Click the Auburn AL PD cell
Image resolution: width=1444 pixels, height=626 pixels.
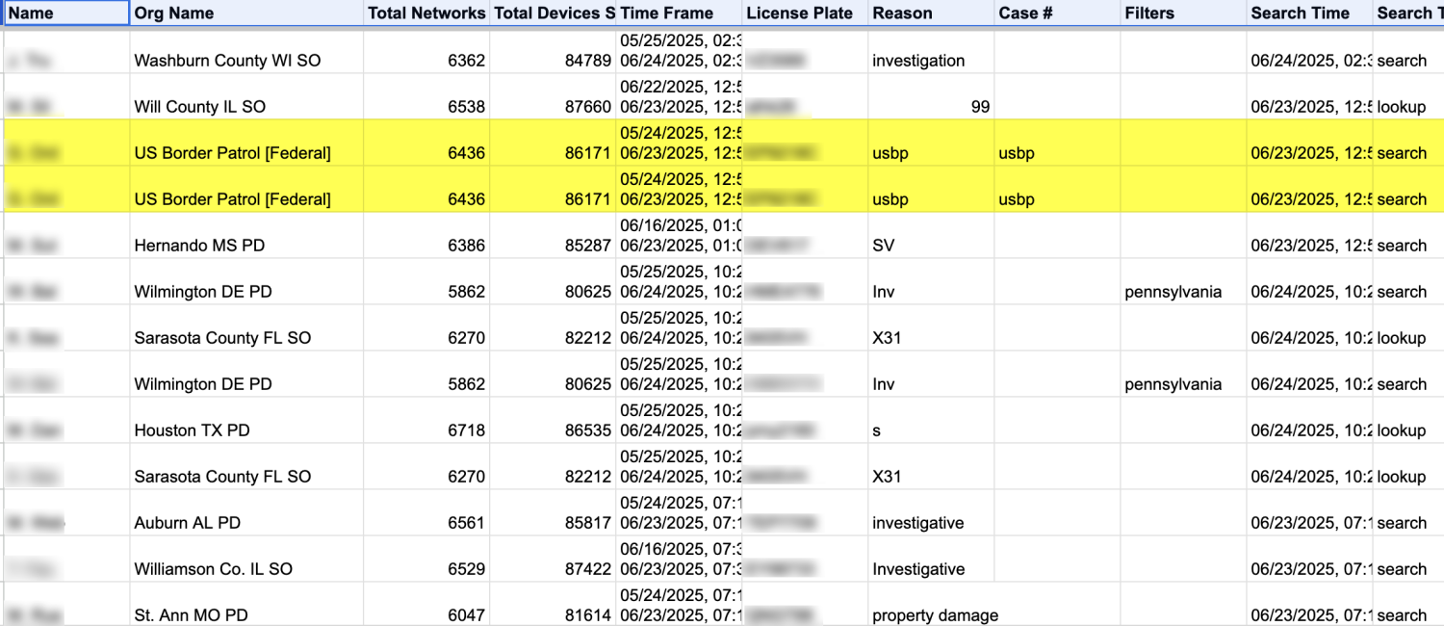tap(247, 513)
